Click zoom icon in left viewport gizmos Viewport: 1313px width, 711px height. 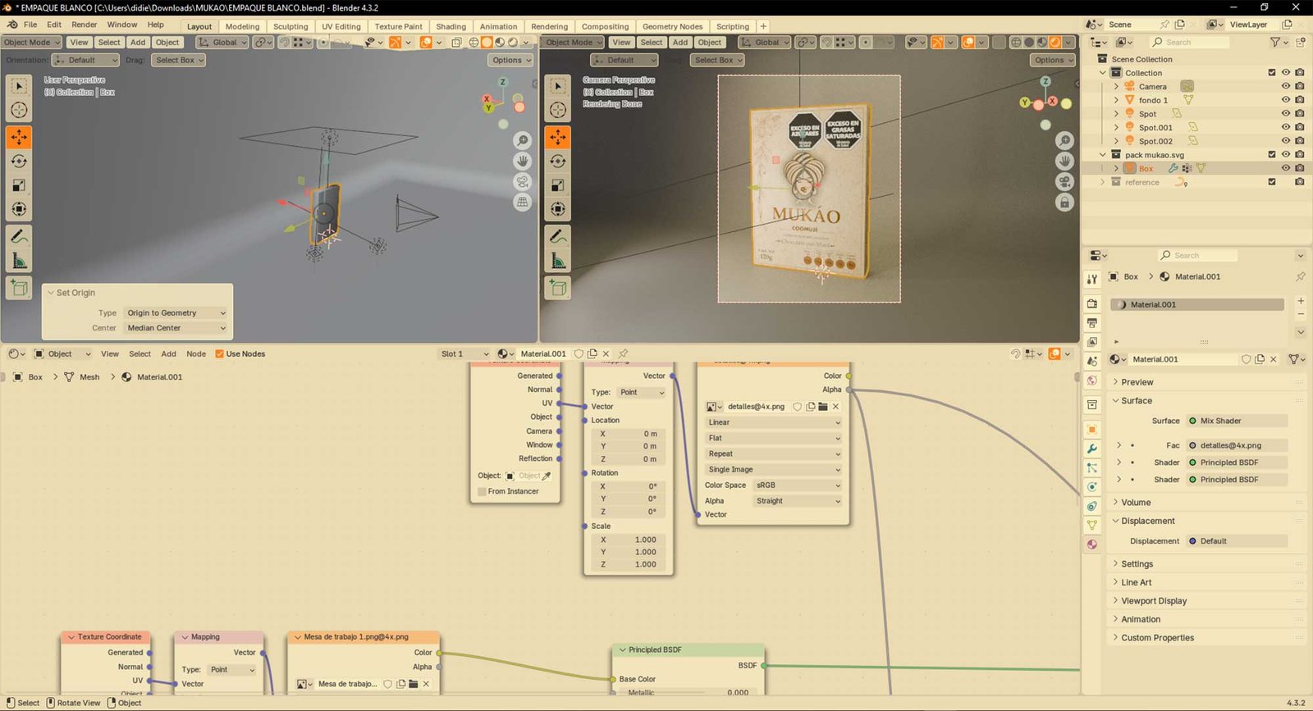tap(523, 141)
